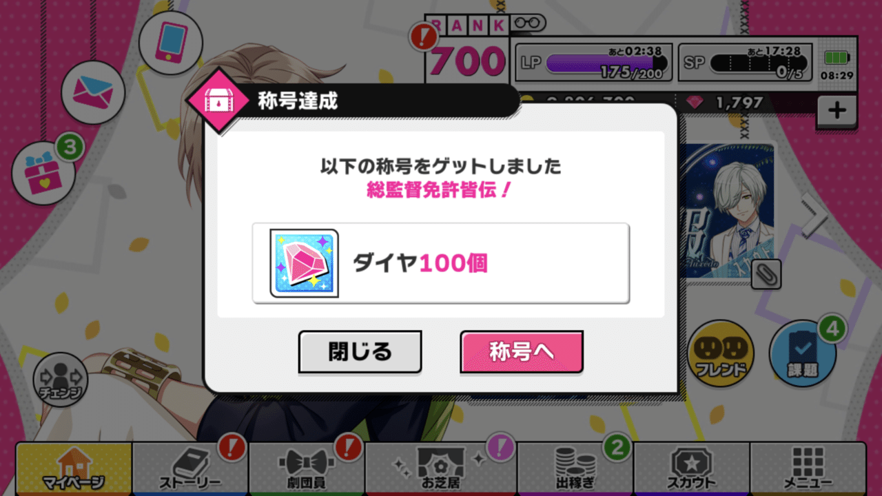Click the plus button to add diamonds
The height and width of the screenshot is (496, 882).
[837, 111]
